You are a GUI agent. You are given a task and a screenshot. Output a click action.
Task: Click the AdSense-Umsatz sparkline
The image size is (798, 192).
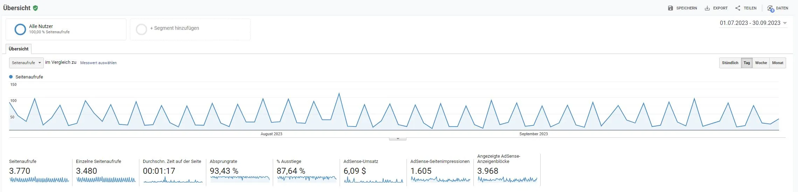374,180
